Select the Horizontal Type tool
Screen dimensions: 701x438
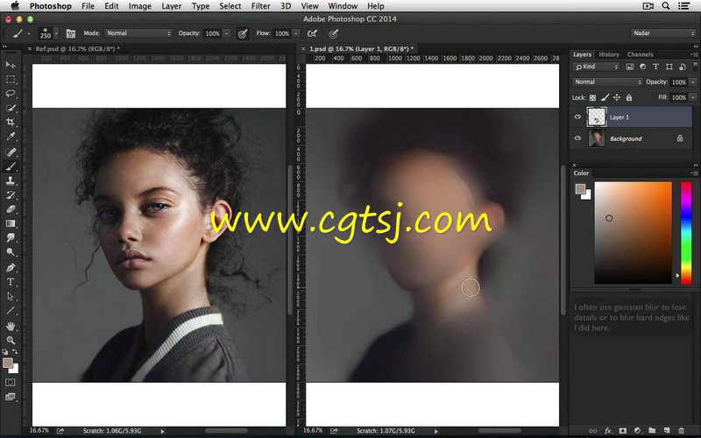(x=11, y=282)
